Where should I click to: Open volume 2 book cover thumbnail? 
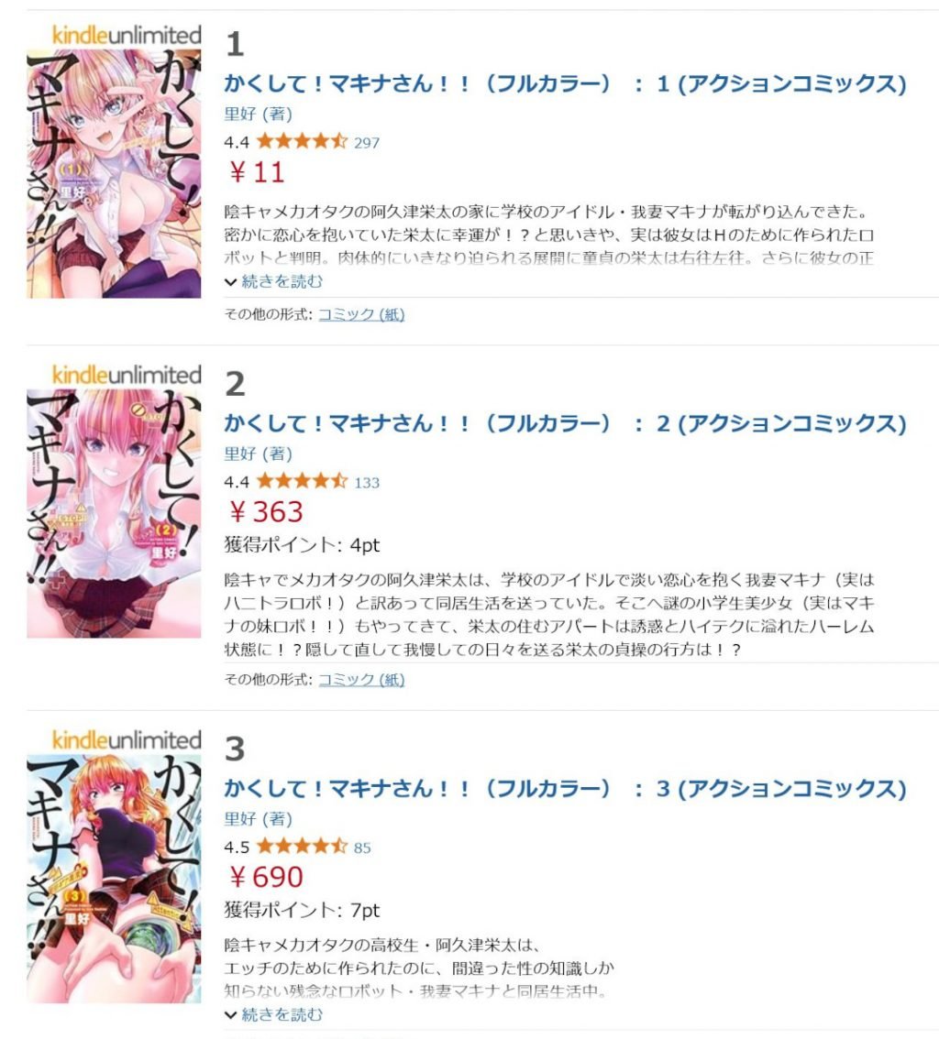pyautogui.click(x=114, y=513)
